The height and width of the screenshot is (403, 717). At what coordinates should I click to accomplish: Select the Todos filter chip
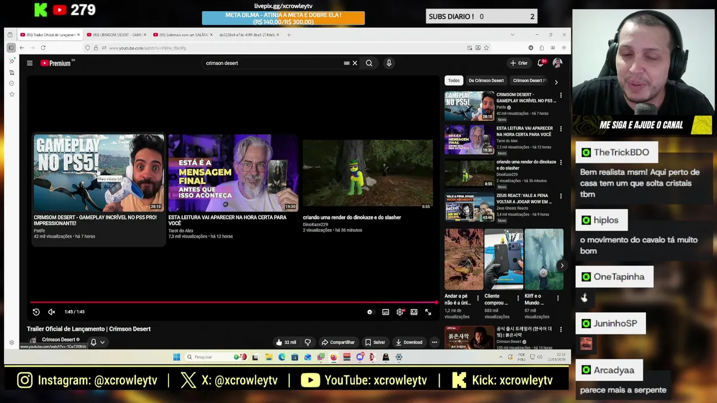tap(454, 81)
